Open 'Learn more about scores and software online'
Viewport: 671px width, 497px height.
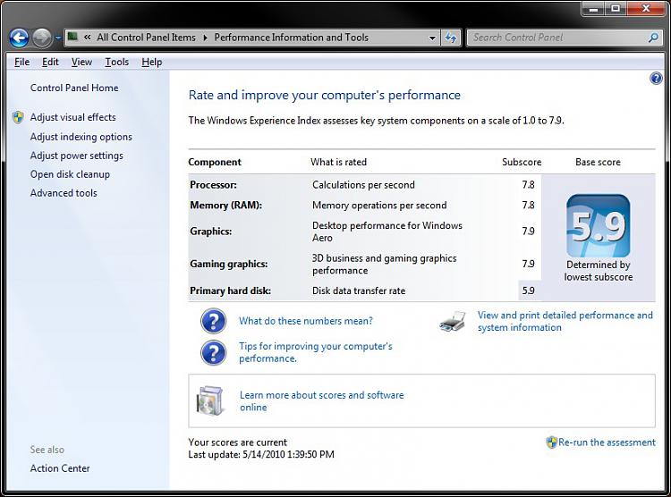321,400
